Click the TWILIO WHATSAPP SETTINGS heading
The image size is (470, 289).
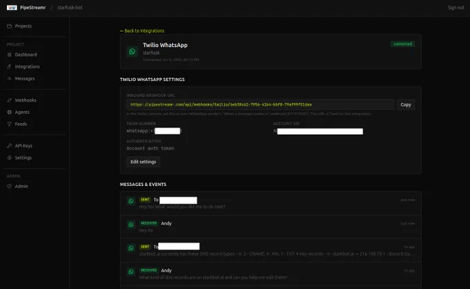pos(152,80)
